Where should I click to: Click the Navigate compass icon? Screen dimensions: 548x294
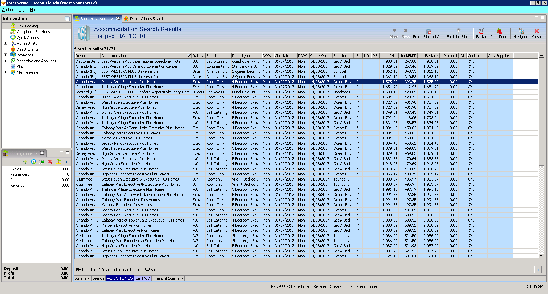click(521, 31)
